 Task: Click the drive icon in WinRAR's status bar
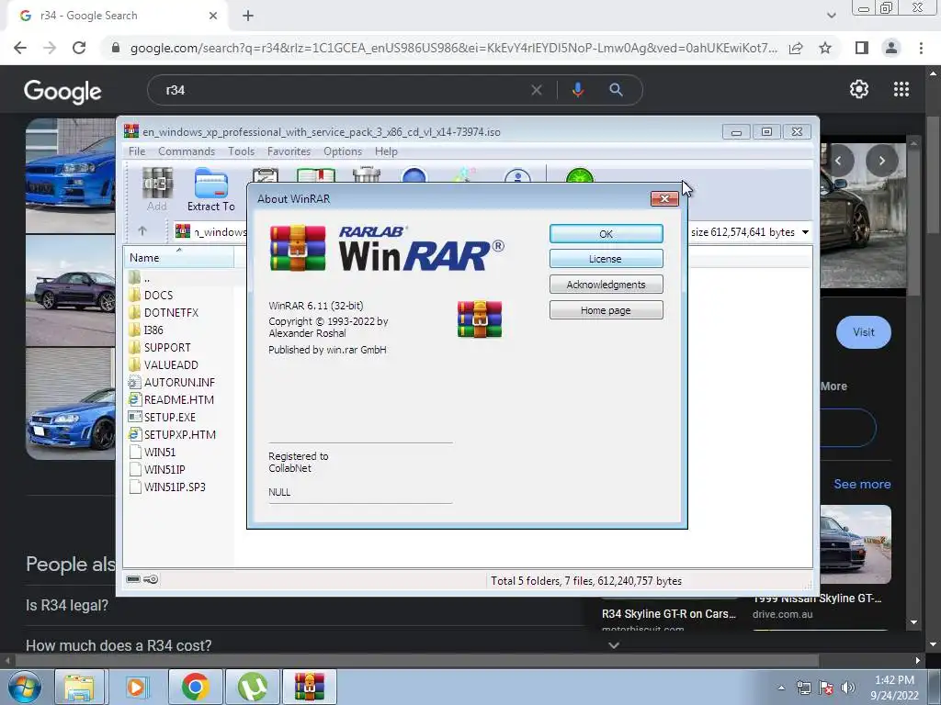coord(134,579)
